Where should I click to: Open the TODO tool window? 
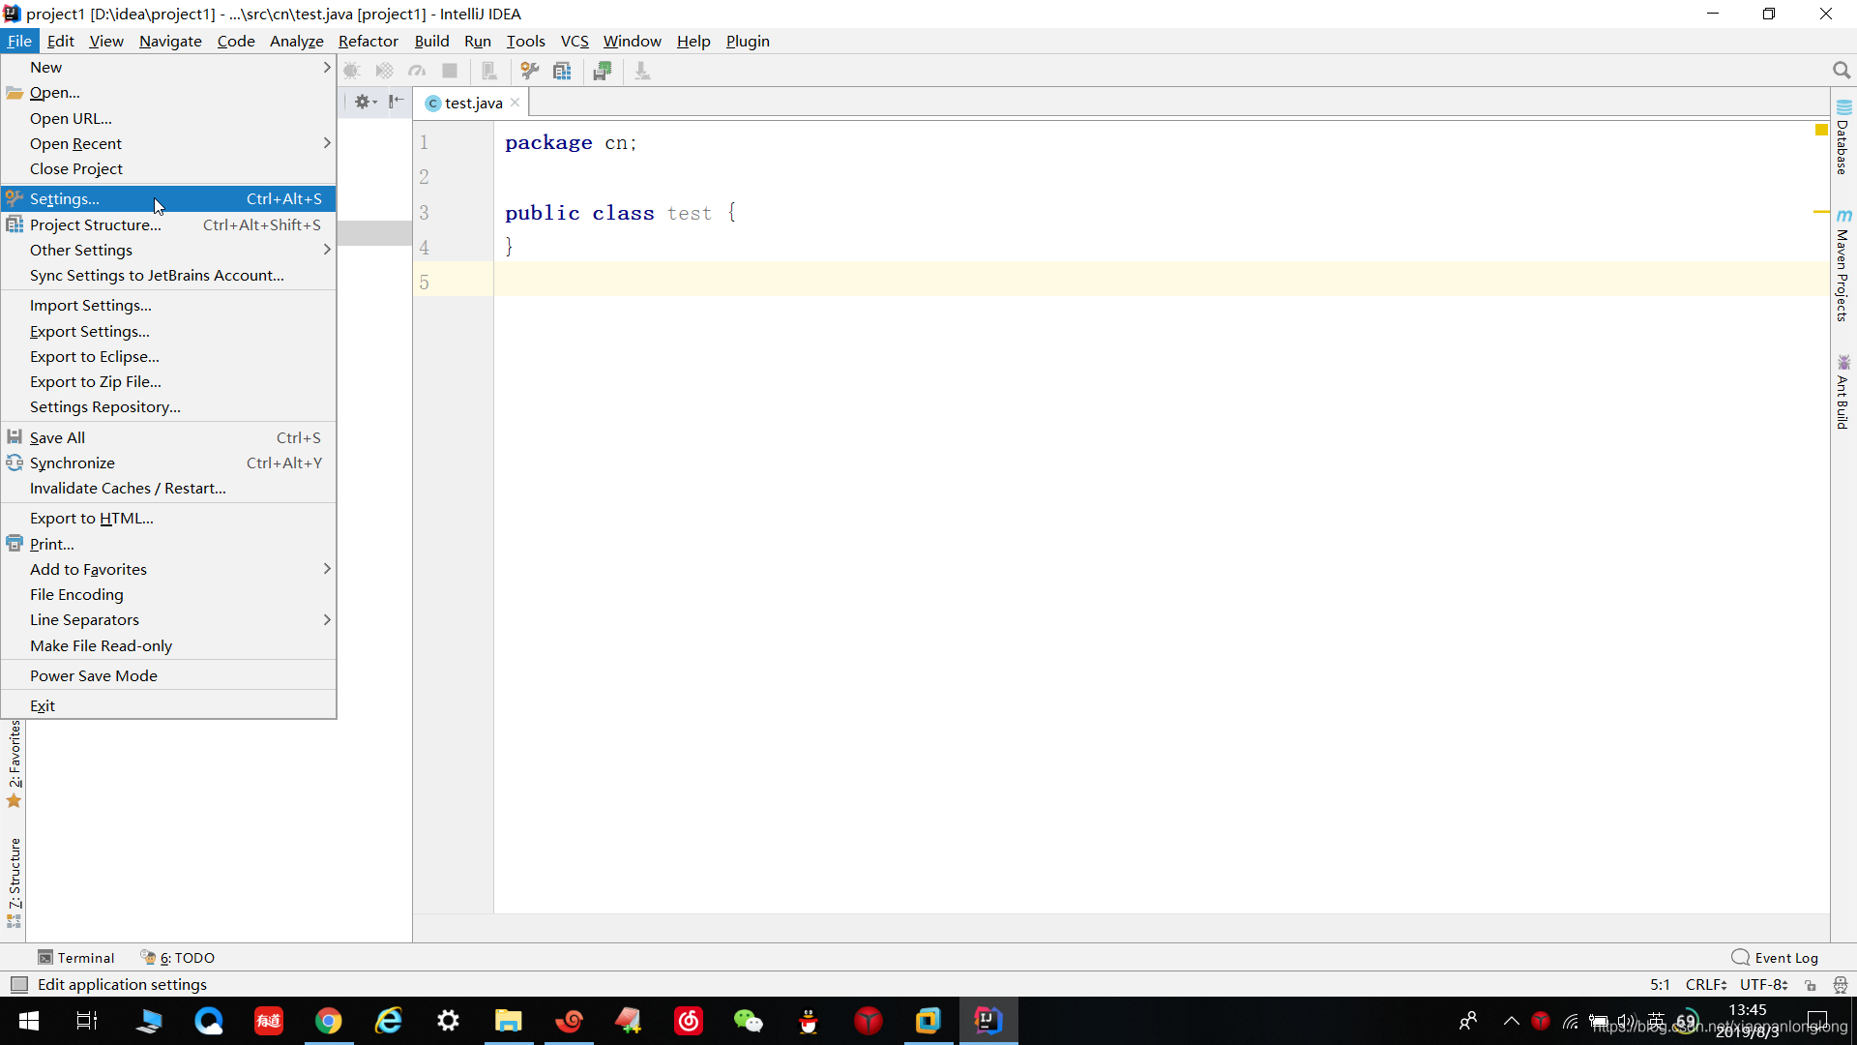pos(178,958)
